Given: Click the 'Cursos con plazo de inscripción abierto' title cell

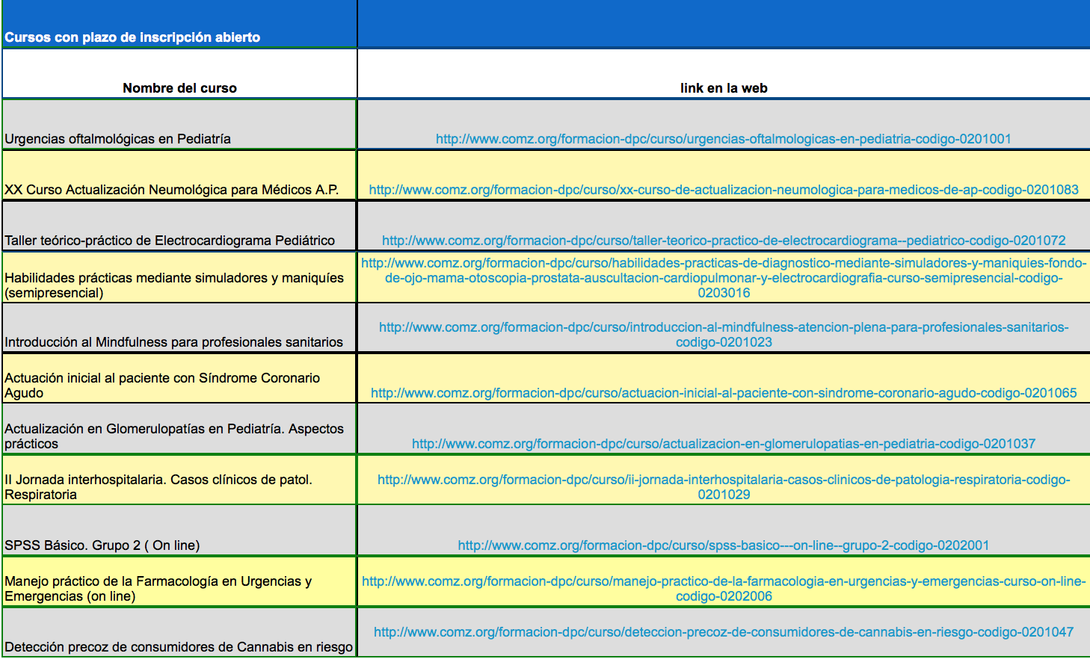Looking at the screenshot, I should [x=132, y=37].
